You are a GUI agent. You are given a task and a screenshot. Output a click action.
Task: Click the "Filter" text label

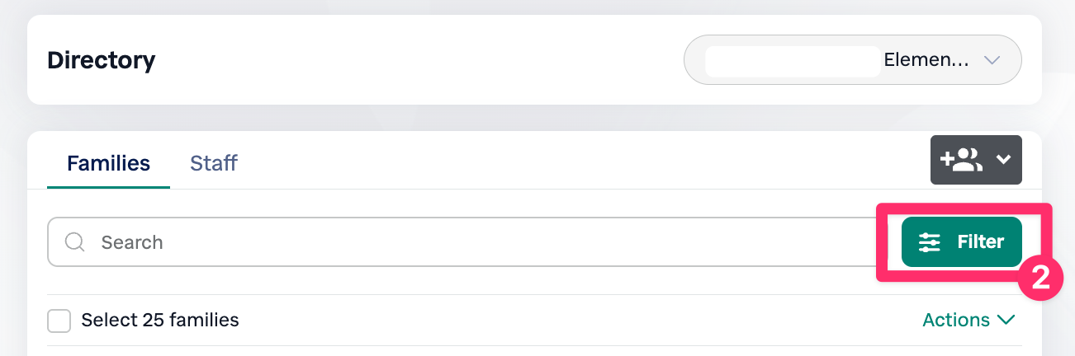coord(980,242)
